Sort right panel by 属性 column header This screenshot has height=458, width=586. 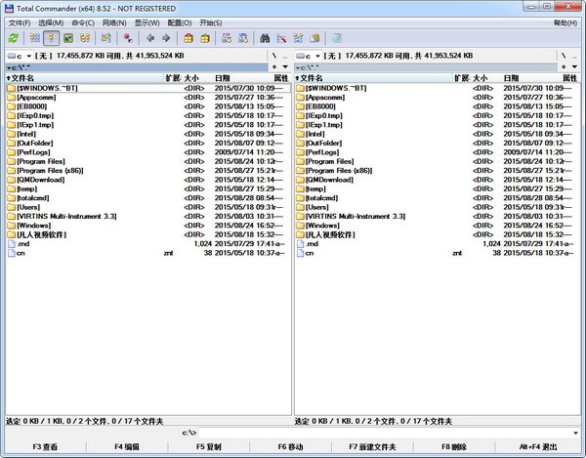[x=570, y=78]
